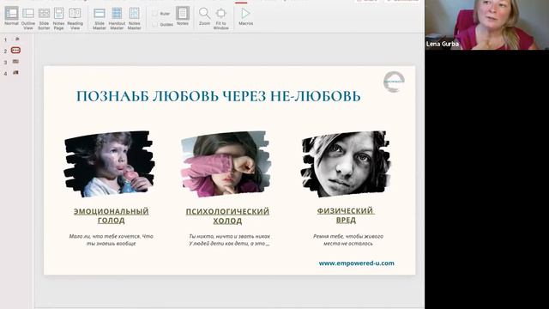Click the ПСИХОЛОГИЧЕСКИЙ ХОЛОД heading
The image size is (549, 309).
(x=227, y=215)
